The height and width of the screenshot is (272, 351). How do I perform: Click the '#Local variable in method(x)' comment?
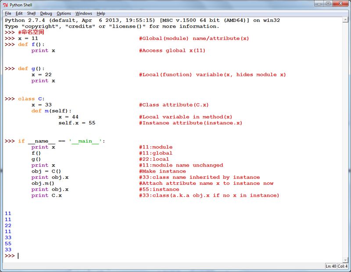click(186, 117)
